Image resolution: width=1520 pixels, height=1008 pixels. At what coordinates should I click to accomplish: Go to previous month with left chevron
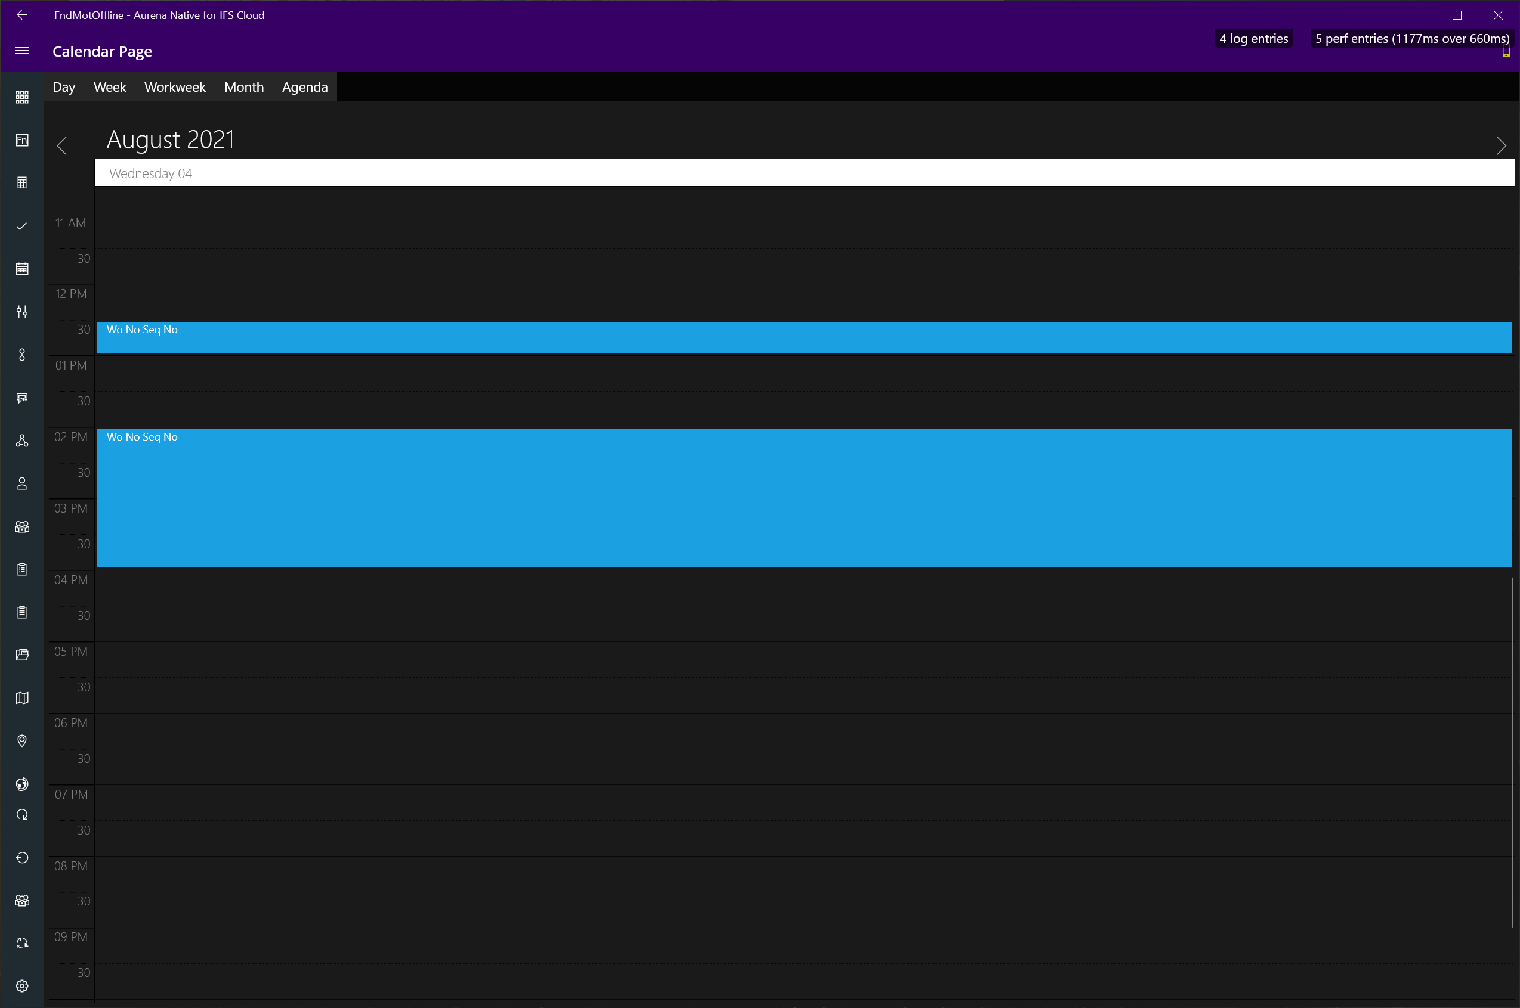point(62,146)
